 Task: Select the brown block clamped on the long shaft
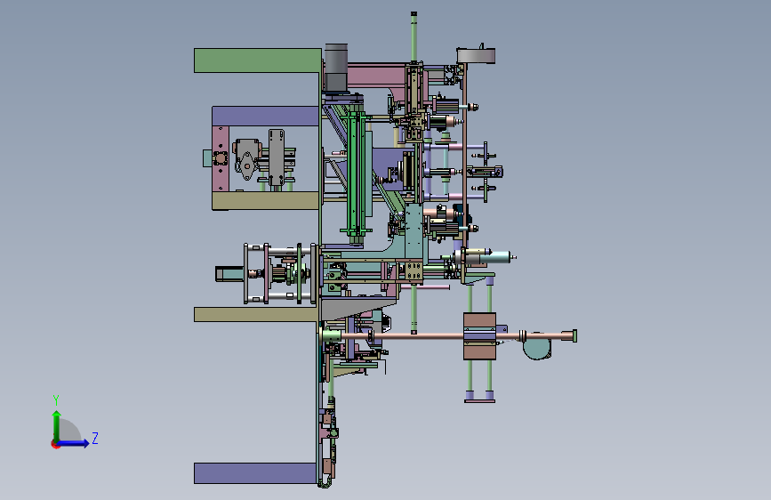coord(479,336)
